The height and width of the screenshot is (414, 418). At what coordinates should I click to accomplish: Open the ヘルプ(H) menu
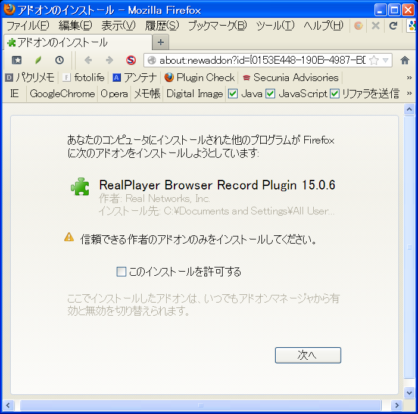pyautogui.click(x=323, y=26)
